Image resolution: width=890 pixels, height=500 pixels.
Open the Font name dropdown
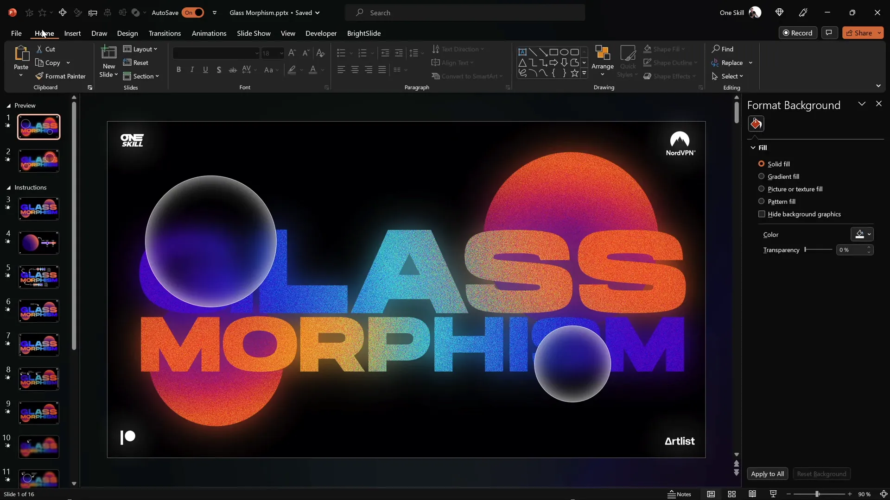pos(256,53)
